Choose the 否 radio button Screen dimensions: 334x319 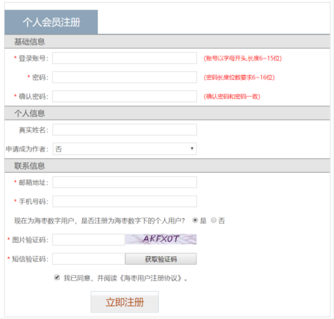pyautogui.click(x=214, y=220)
